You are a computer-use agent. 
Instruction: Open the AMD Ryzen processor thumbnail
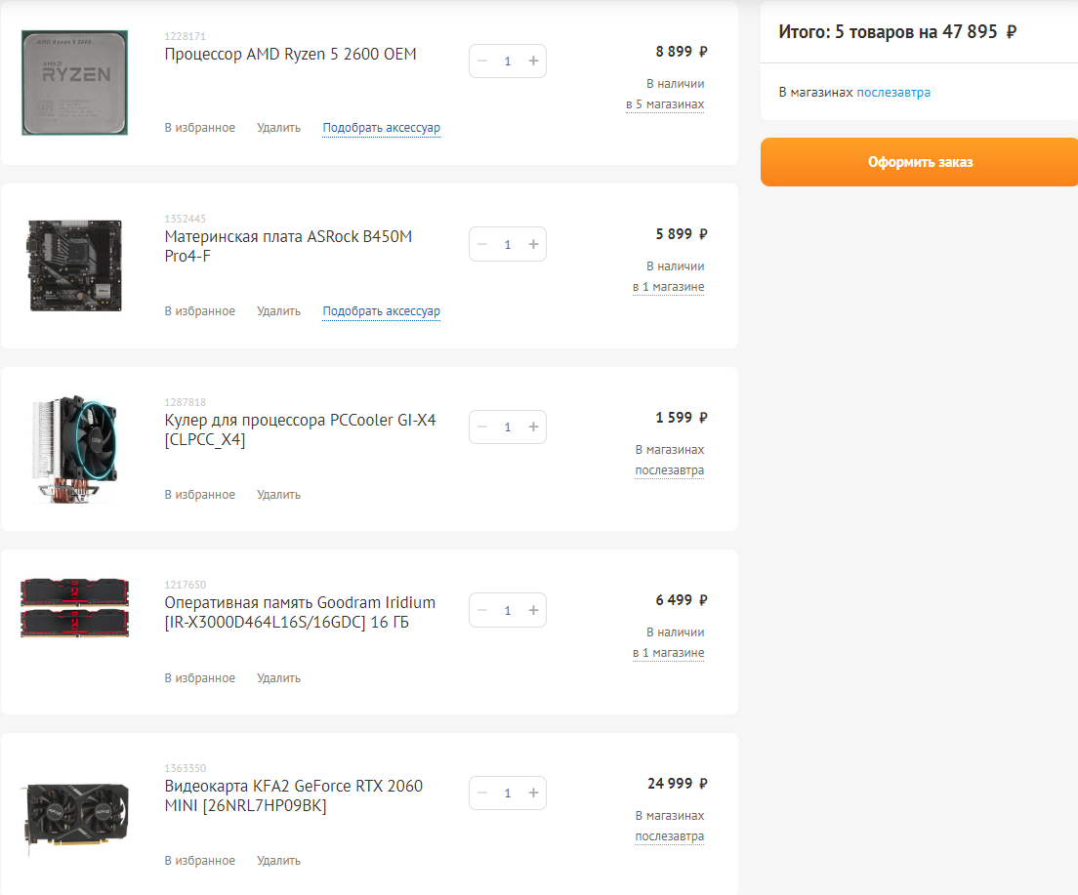(x=74, y=83)
